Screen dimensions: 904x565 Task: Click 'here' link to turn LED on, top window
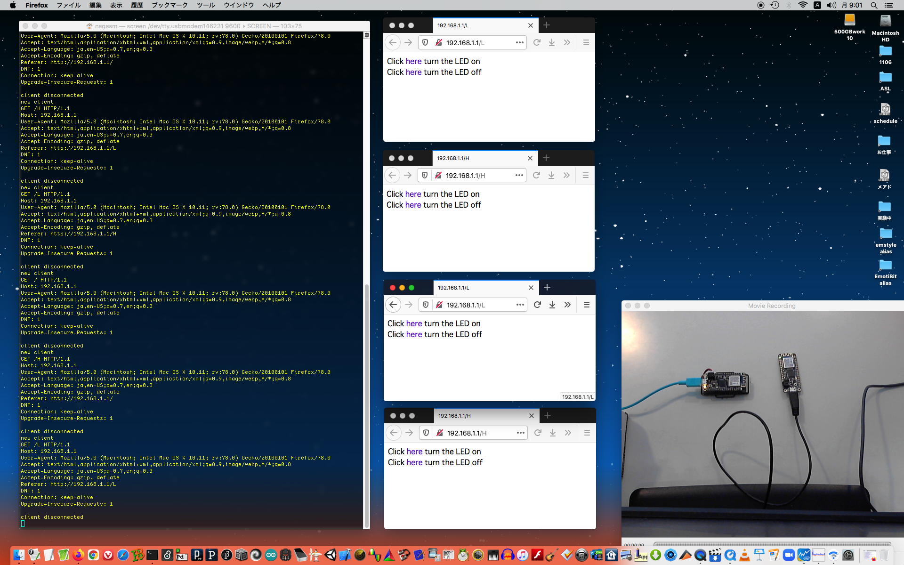[413, 61]
